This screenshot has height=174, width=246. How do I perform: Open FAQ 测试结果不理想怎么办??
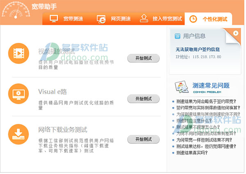pos(198,127)
